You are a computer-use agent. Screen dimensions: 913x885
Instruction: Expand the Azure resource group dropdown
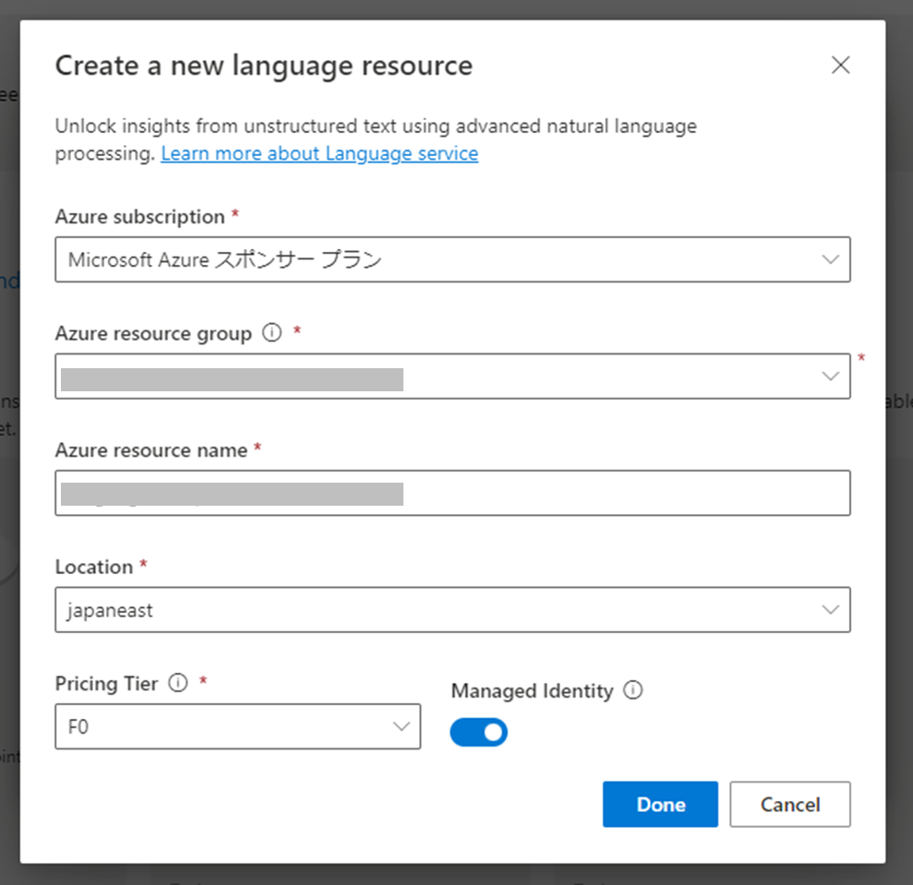pyautogui.click(x=452, y=377)
